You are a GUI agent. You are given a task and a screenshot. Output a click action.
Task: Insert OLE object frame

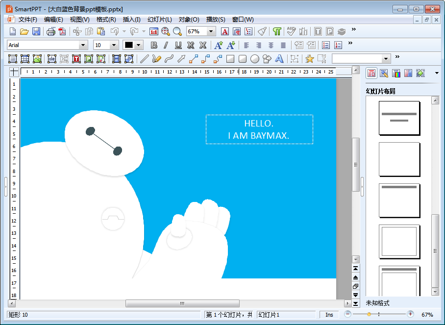click(x=51, y=59)
